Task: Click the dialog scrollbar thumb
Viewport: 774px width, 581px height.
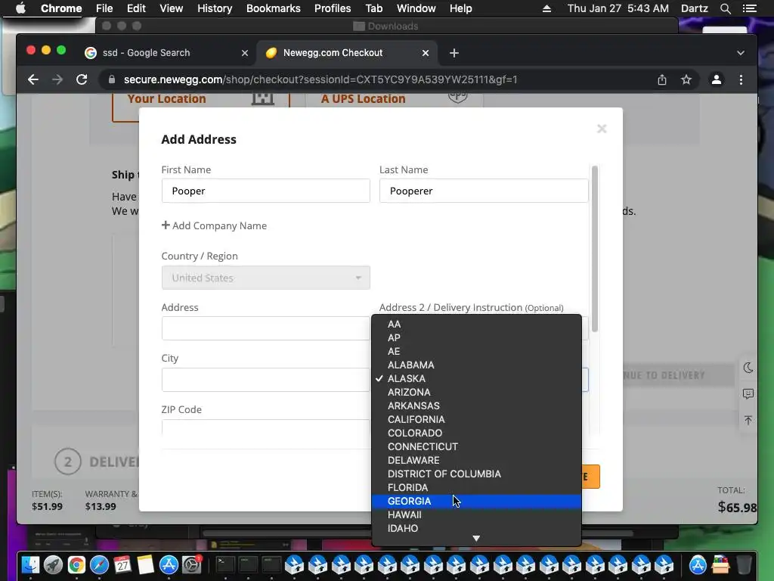Action: pos(595,248)
